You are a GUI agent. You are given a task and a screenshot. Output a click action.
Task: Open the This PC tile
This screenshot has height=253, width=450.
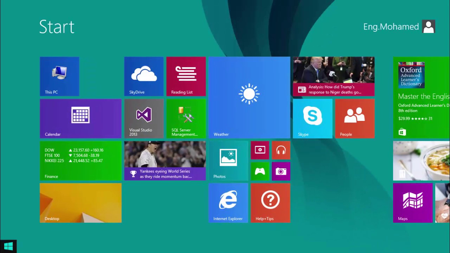point(59,76)
